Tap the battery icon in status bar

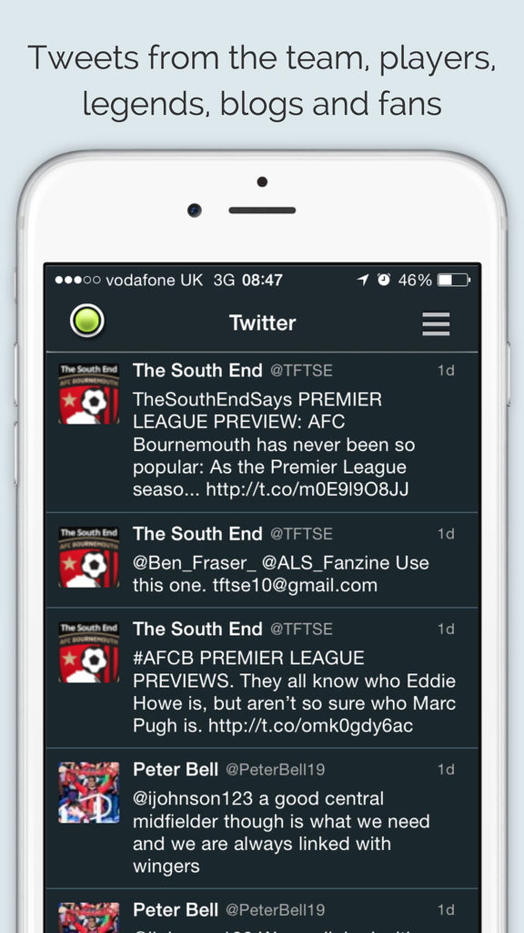point(453,280)
